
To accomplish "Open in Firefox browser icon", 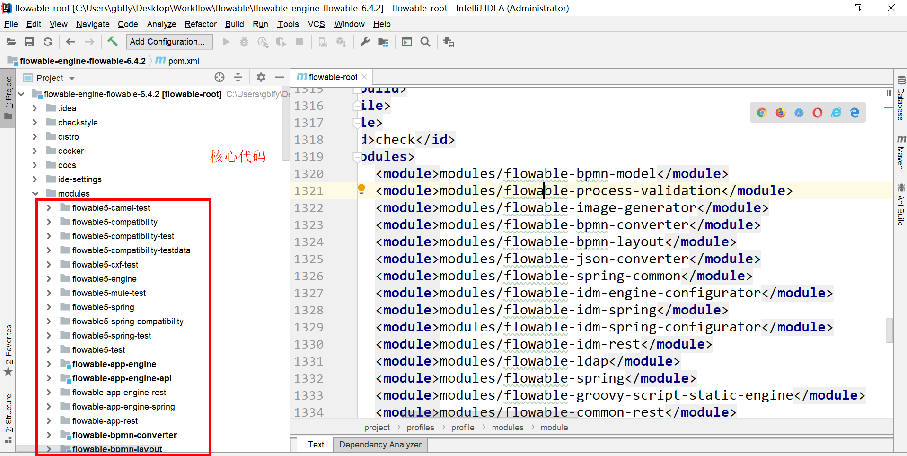I will [781, 113].
